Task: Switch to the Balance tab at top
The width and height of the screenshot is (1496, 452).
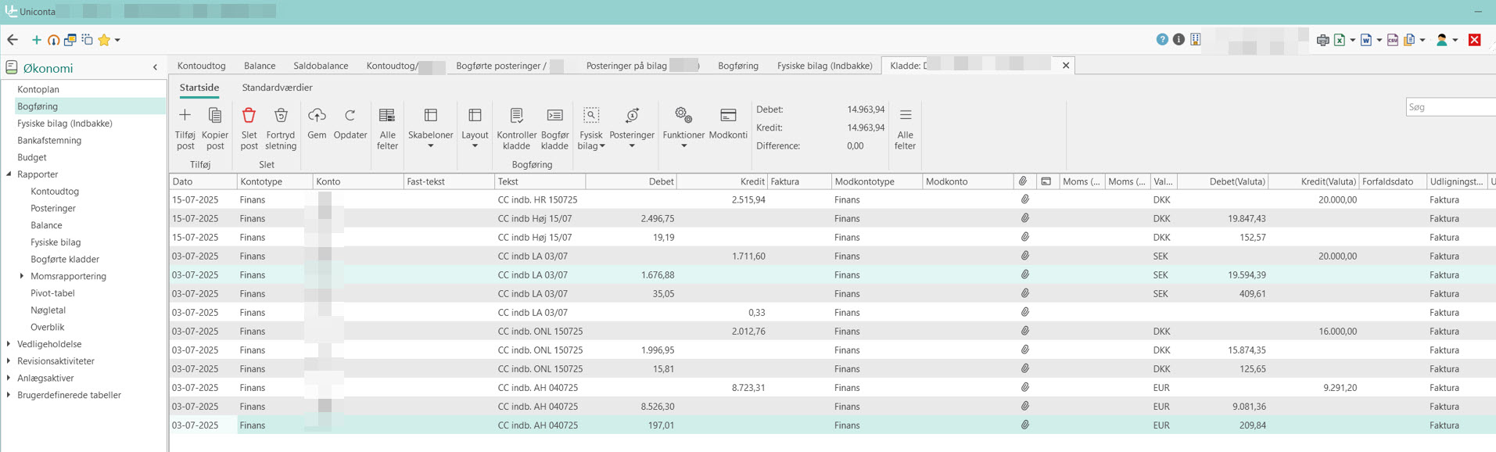Action: [x=260, y=66]
